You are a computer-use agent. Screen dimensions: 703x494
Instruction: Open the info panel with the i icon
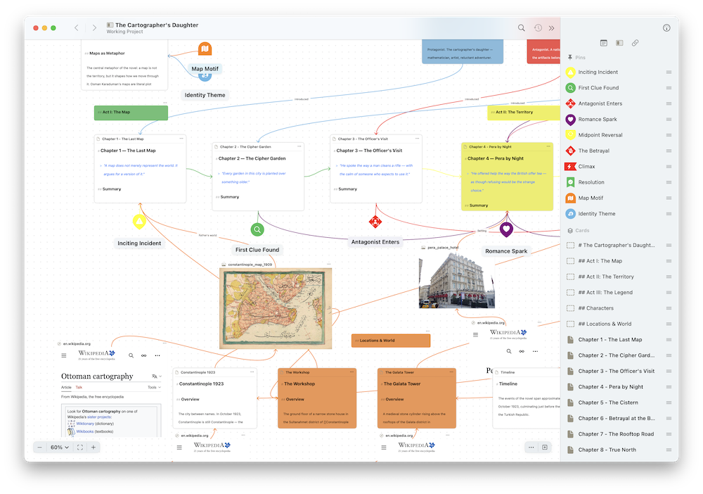pyautogui.click(x=666, y=28)
